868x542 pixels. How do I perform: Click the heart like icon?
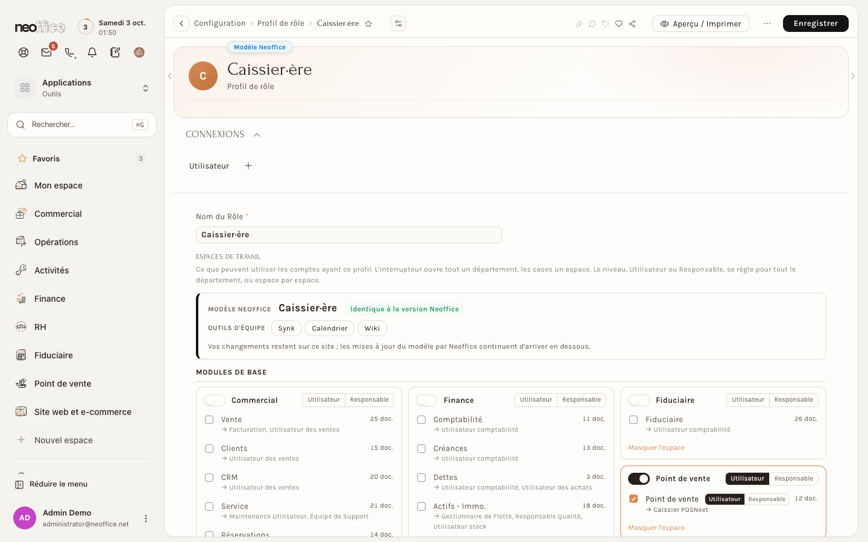tap(618, 24)
